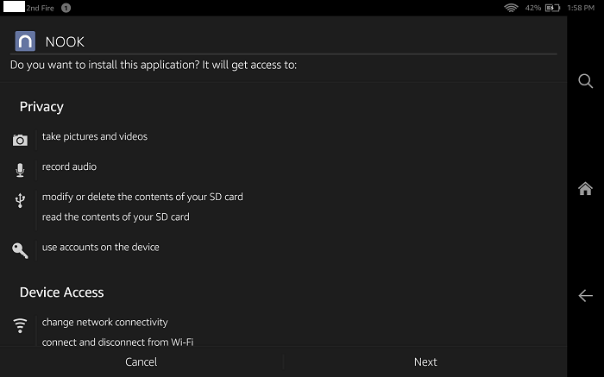
Task: Tap the status bar Wi-Fi indicator
Action: (511, 8)
